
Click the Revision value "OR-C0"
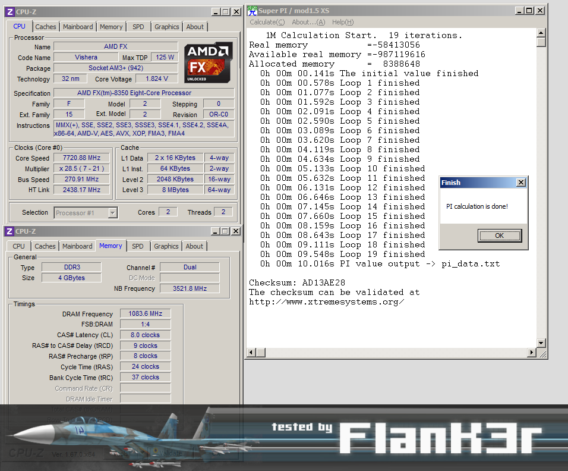[219, 115]
